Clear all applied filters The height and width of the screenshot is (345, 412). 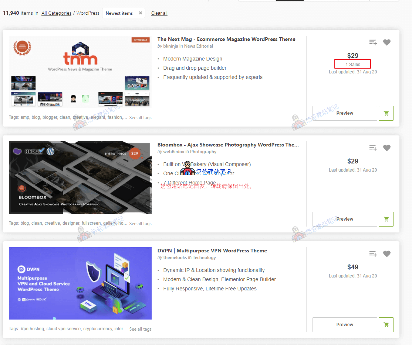(159, 13)
